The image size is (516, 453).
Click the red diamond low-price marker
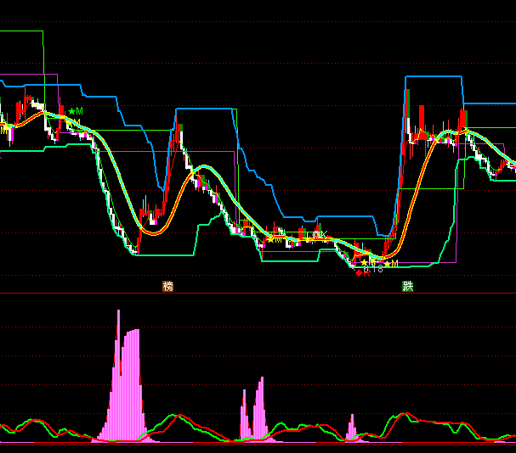pos(358,272)
